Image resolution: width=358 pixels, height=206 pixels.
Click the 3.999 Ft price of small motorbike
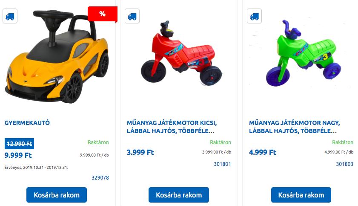(140, 152)
